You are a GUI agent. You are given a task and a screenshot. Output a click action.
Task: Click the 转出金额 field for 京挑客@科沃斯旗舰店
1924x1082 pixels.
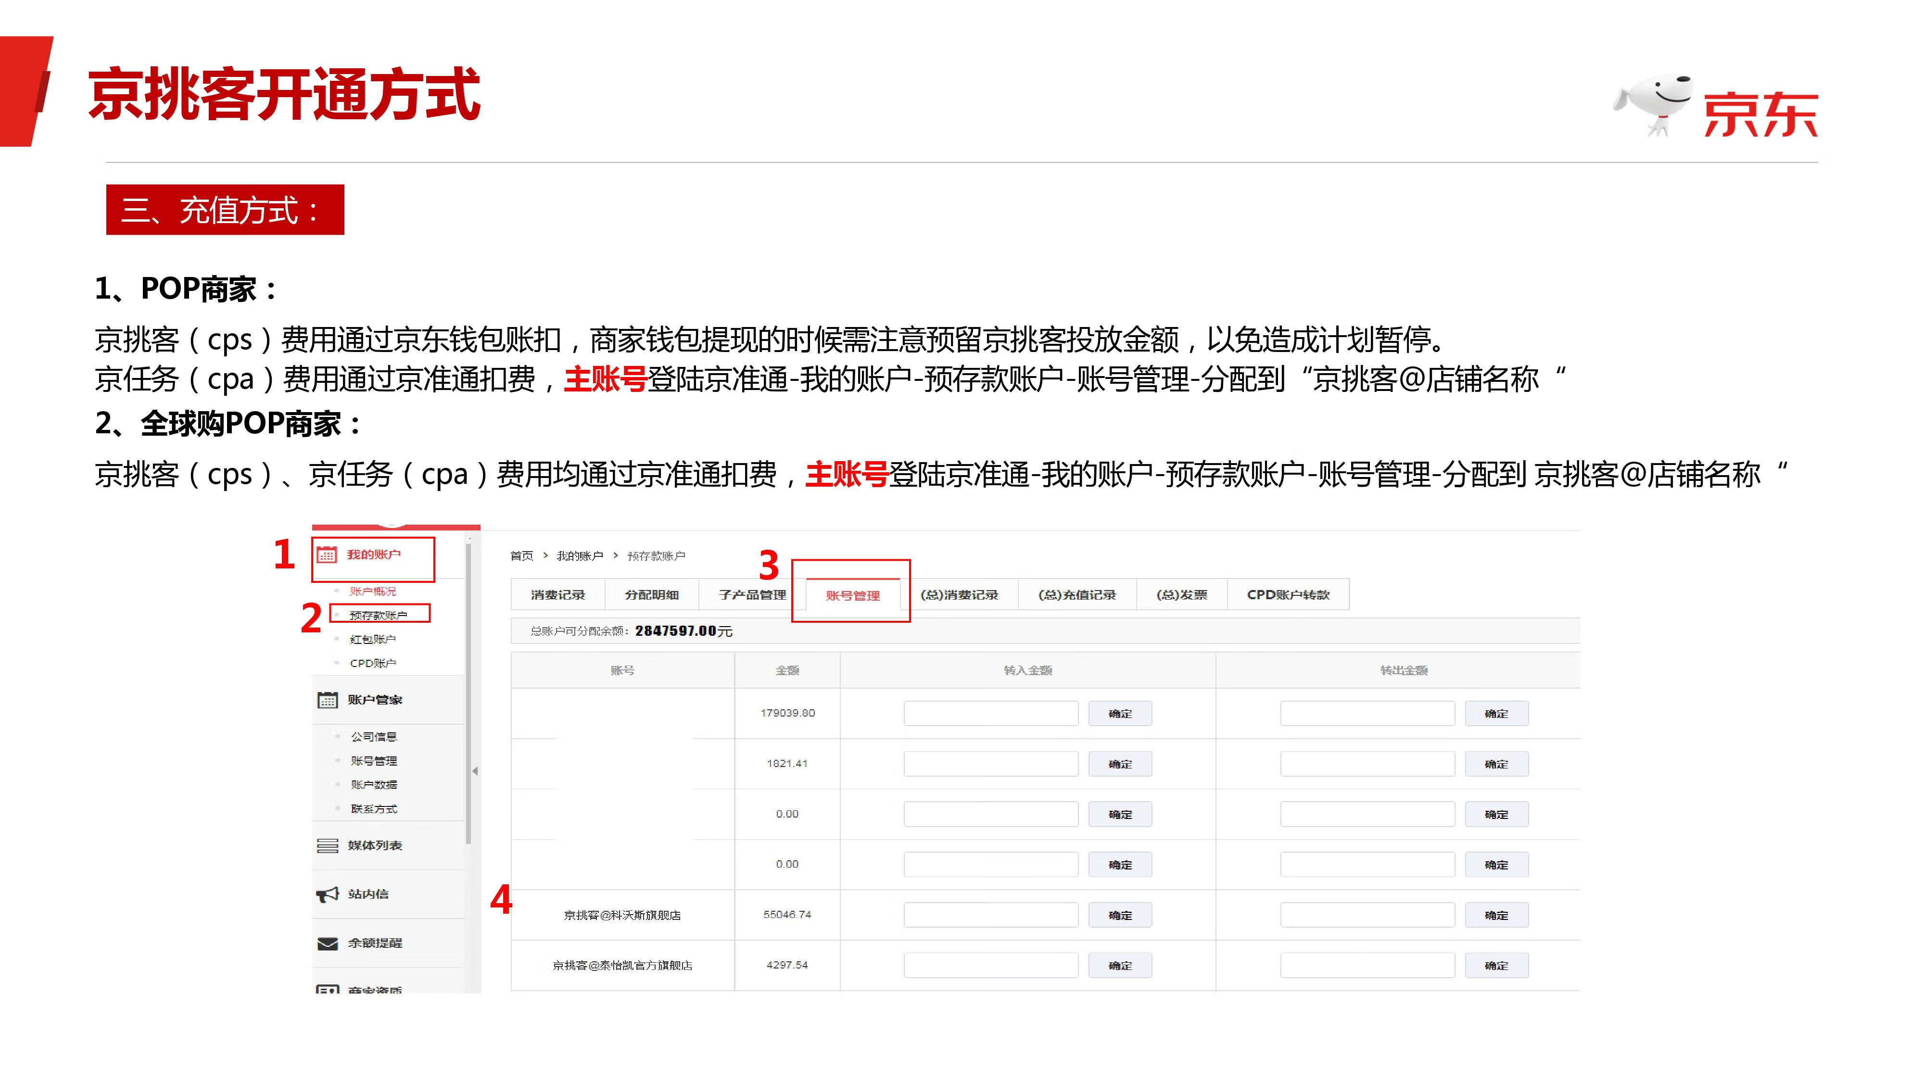click(1367, 915)
